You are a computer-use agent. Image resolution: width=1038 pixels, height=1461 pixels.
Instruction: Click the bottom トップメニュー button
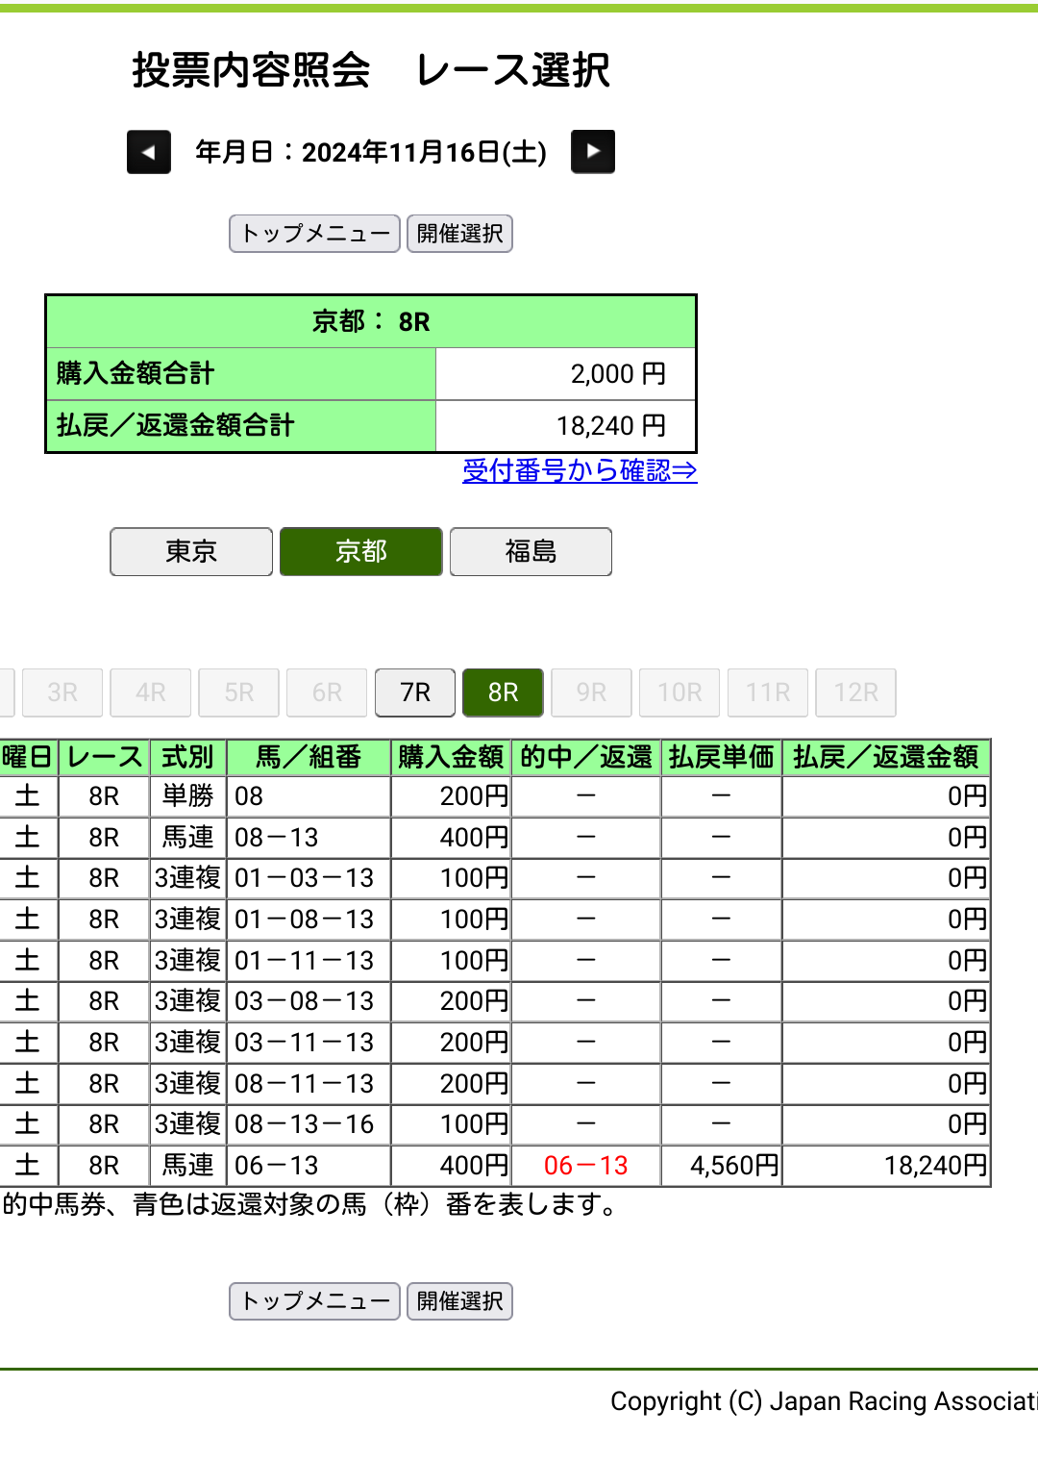pos(314,1301)
